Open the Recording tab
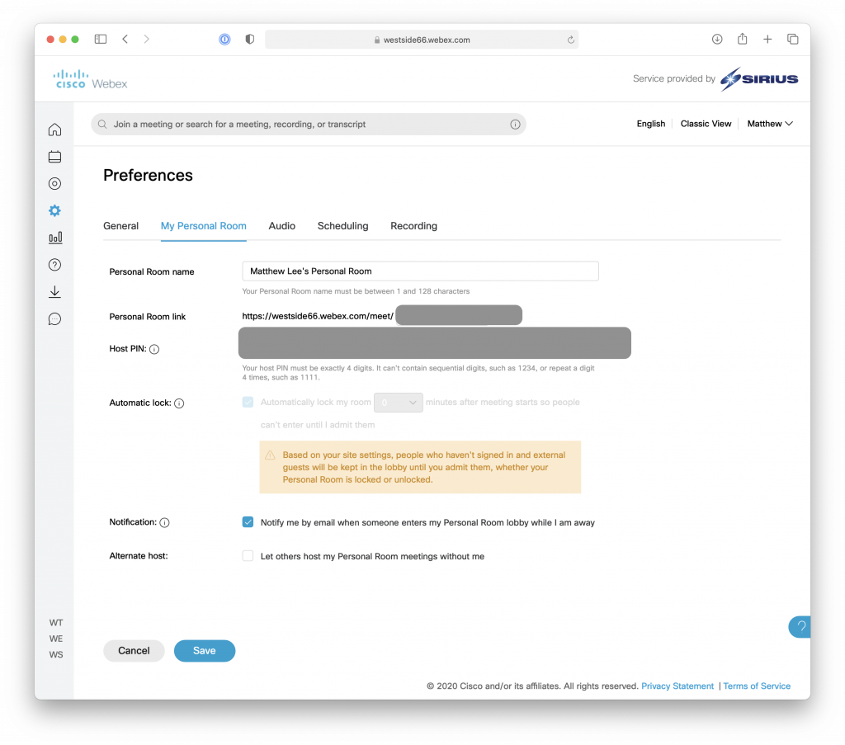Viewport: 845px width, 745px height. coord(414,226)
